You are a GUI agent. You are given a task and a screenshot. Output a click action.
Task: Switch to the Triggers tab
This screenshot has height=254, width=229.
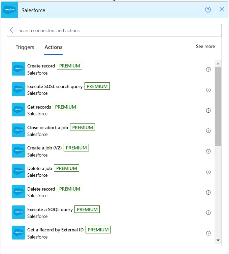click(25, 47)
